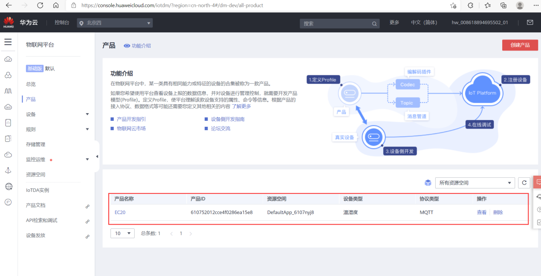The image size is (541, 276).
Task: Reload the browser page
Action: pos(40,6)
